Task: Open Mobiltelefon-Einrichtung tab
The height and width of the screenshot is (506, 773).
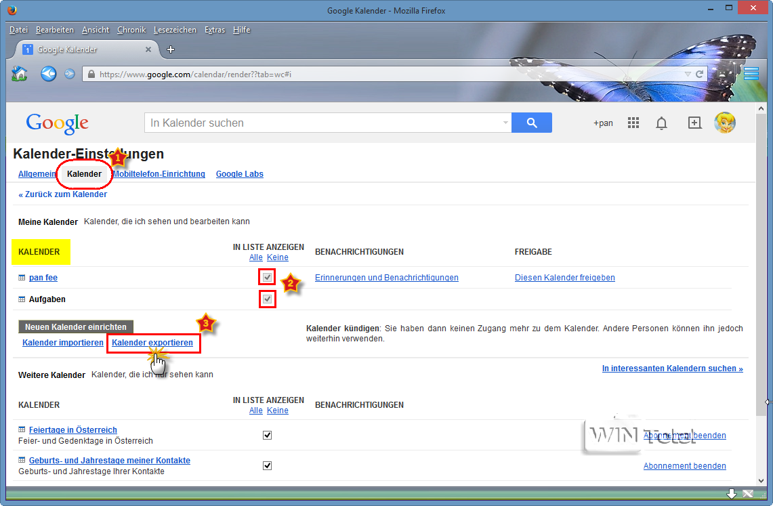Action: pos(159,174)
